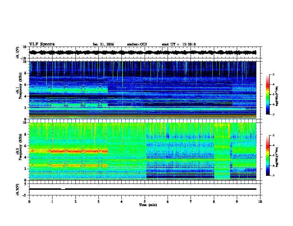Click the "-5" label on ch.1 color bar

click(x=273, y=95)
